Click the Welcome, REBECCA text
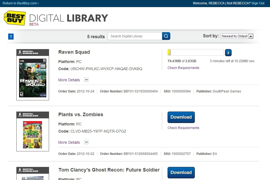The height and width of the screenshot is (180, 270). tap(209, 3)
